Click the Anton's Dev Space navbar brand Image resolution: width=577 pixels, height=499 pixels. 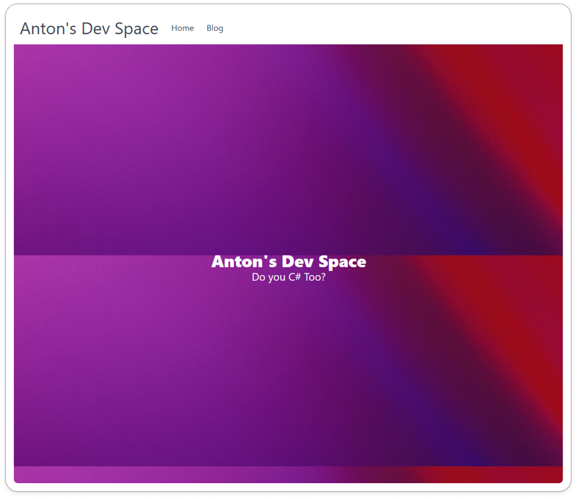click(89, 29)
